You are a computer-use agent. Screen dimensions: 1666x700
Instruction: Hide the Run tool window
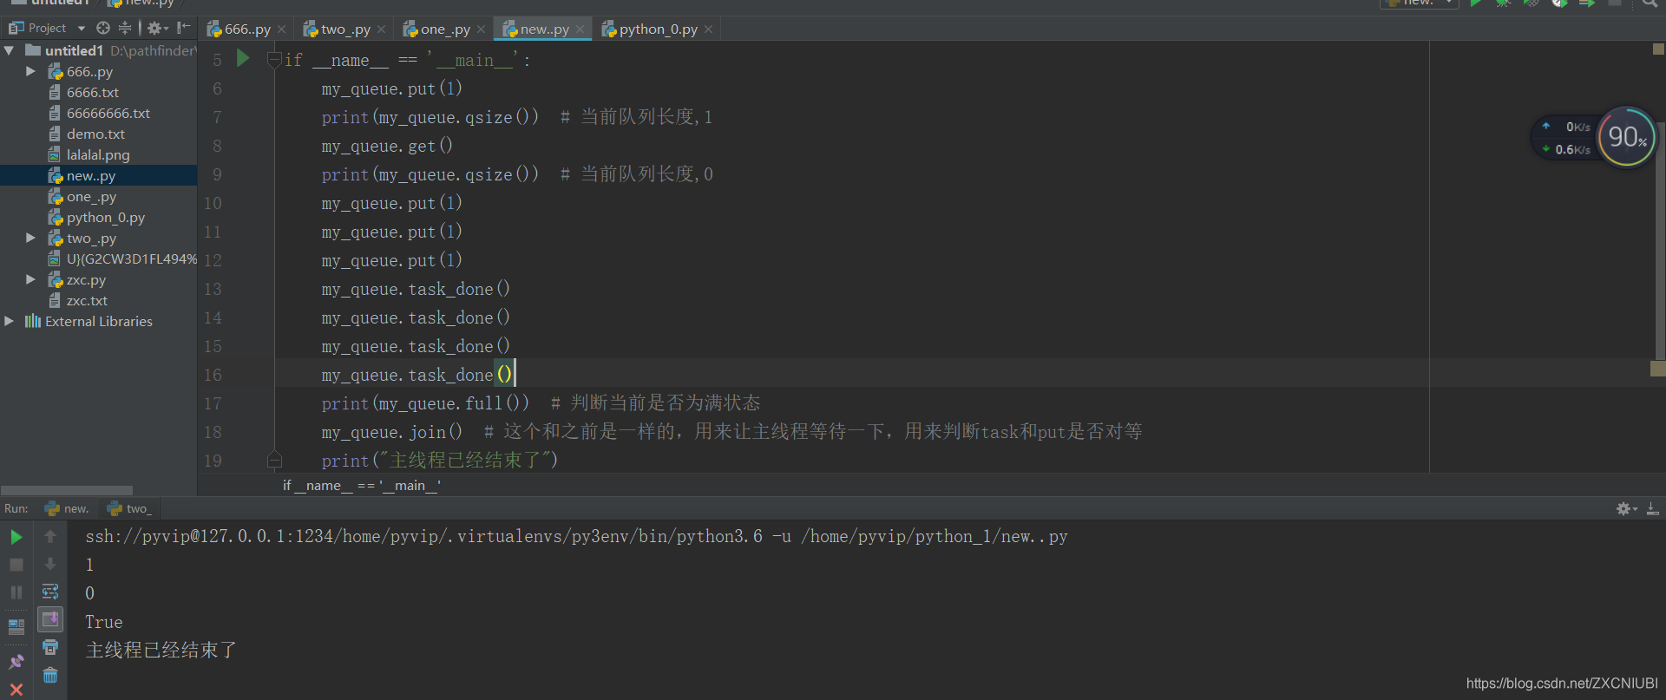(1653, 509)
